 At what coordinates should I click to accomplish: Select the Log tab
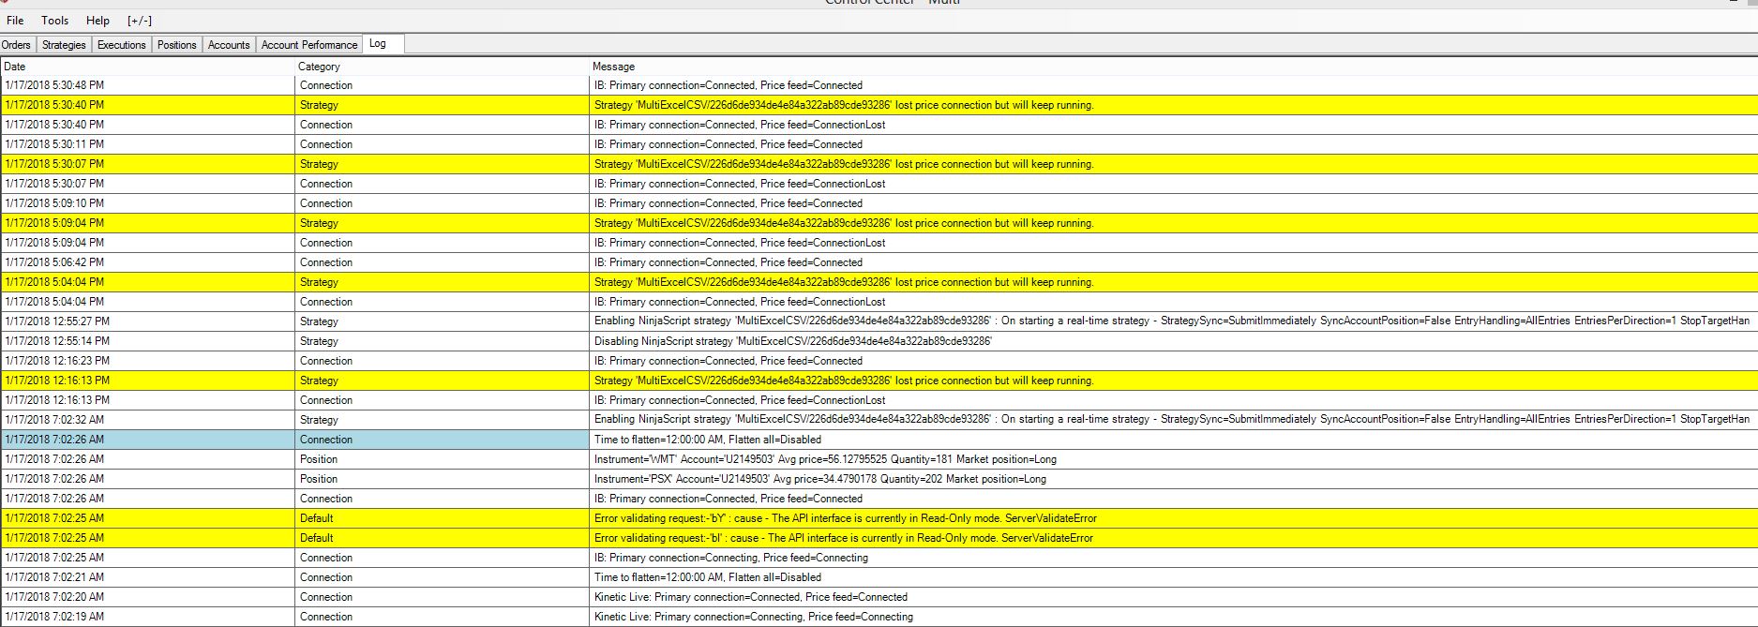tap(383, 44)
